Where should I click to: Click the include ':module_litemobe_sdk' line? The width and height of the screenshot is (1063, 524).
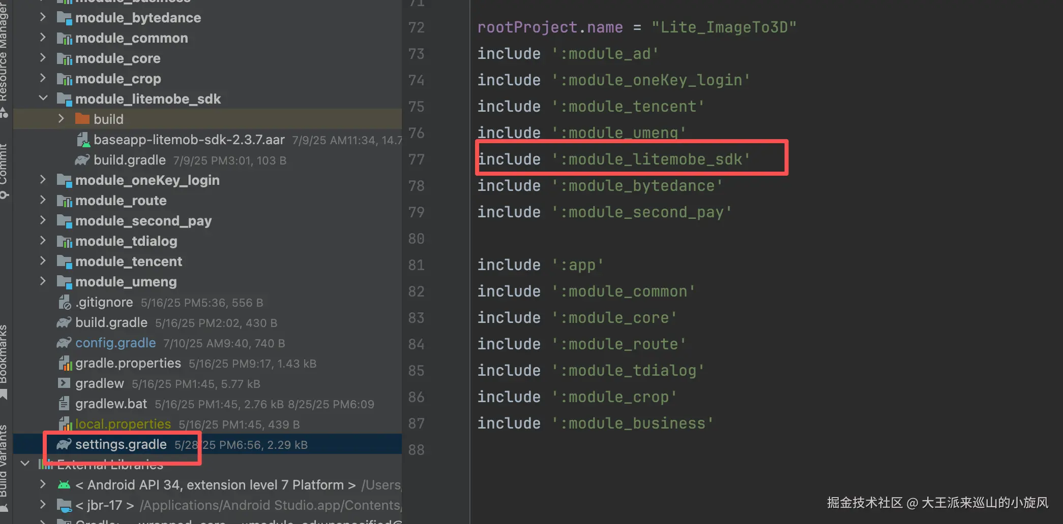(x=614, y=159)
